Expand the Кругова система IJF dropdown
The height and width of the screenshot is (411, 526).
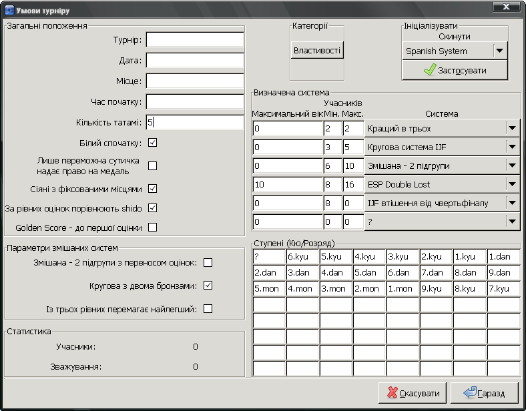pyautogui.click(x=512, y=147)
